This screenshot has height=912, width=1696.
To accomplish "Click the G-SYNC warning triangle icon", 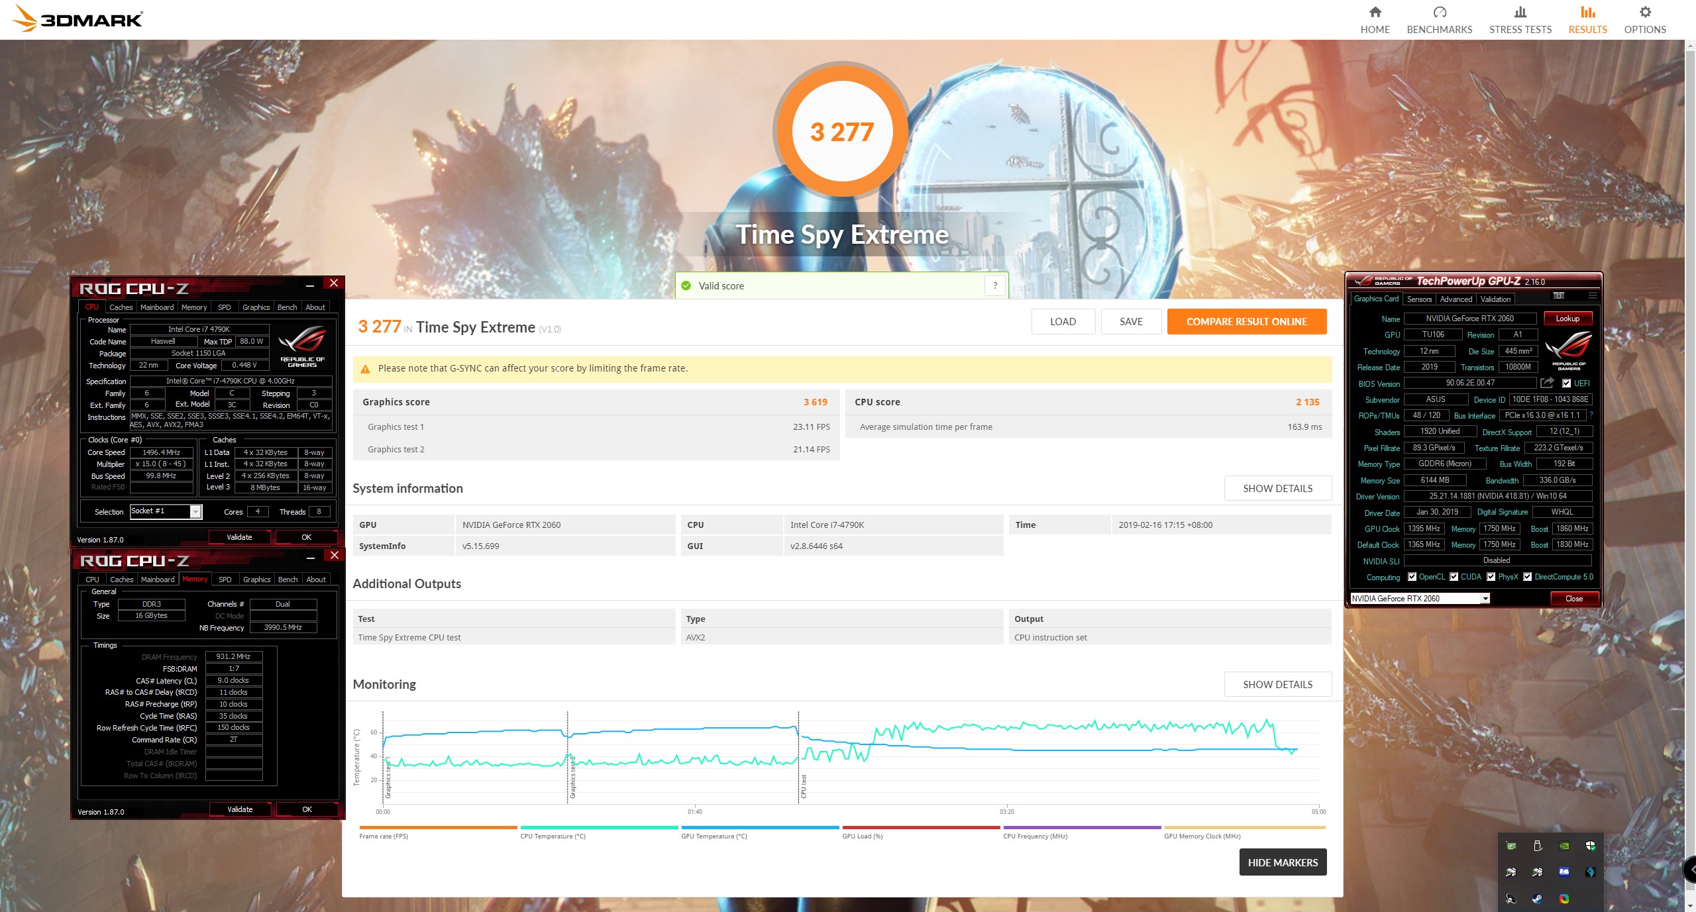I will [365, 369].
